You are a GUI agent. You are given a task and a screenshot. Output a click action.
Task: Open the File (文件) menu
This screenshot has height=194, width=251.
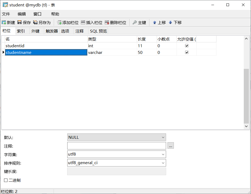coord(6,14)
